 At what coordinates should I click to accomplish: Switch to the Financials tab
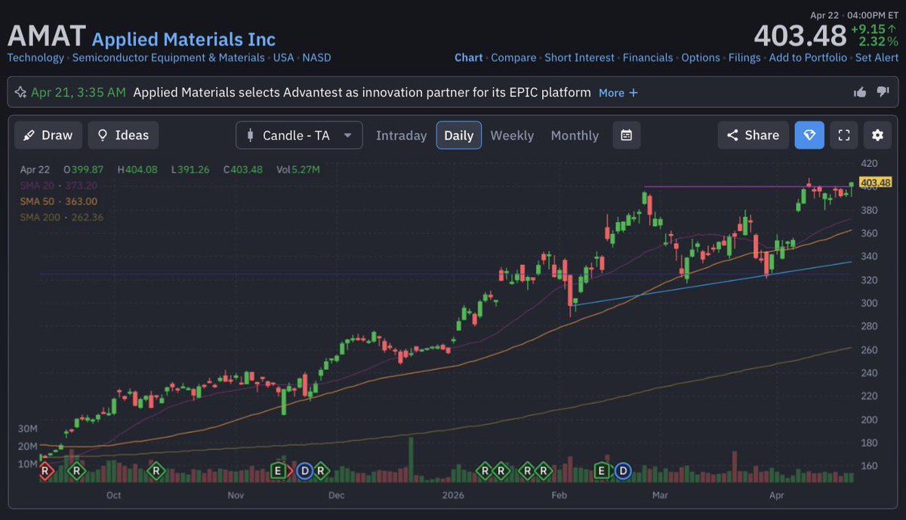(x=649, y=57)
